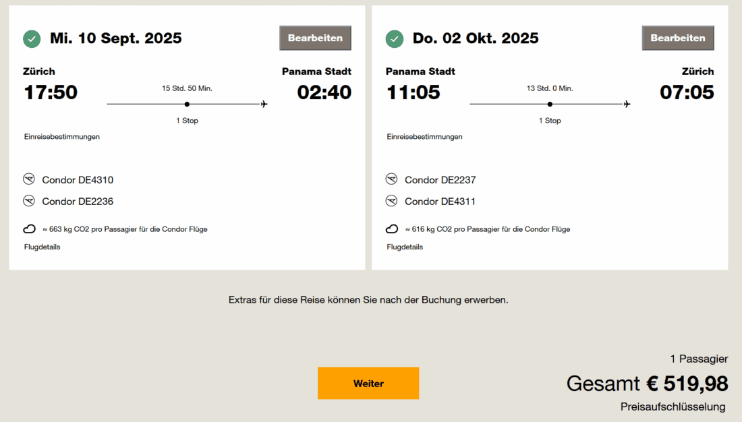
Task: Click Condor logo next to DE2236
Action: coord(29,201)
